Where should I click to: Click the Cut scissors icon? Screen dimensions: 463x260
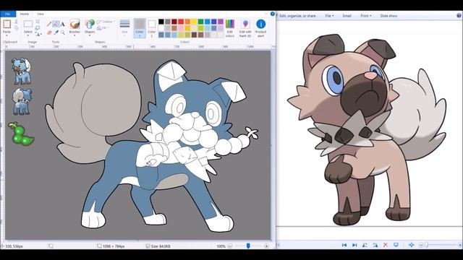(16, 22)
